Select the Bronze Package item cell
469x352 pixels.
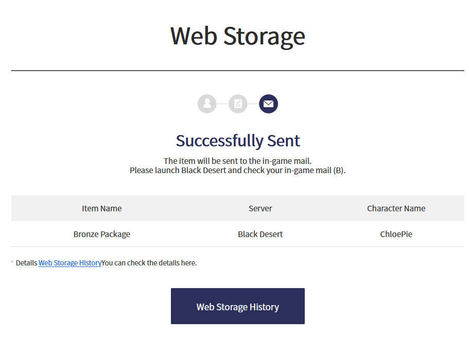click(x=102, y=234)
